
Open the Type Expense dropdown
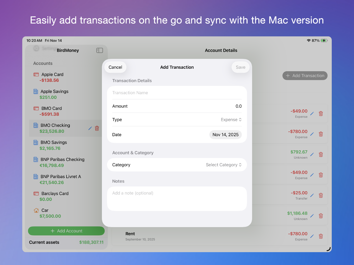[x=231, y=120]
